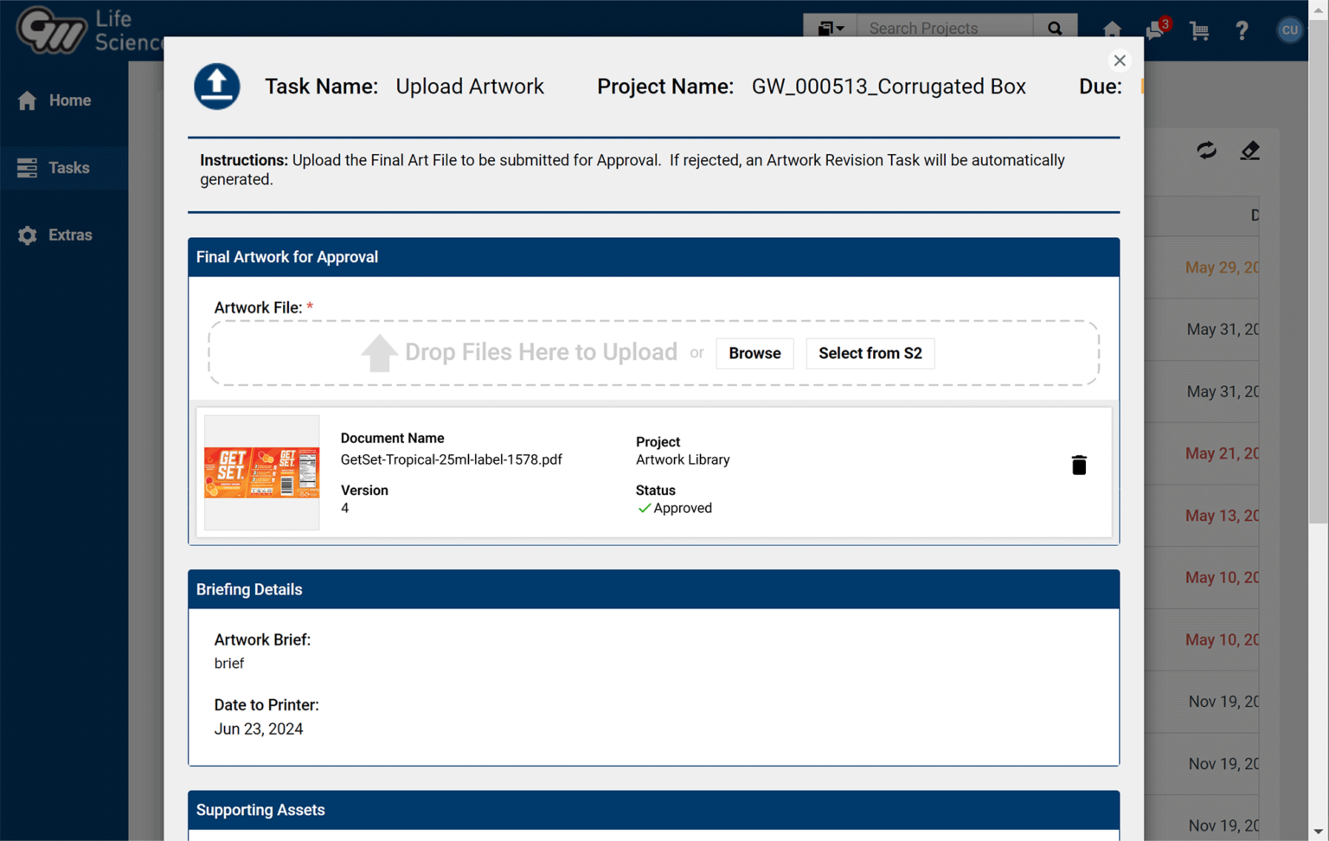The image size is (1329, 841).
Task: Click the Search Projects input field
Action: (945, 29)
